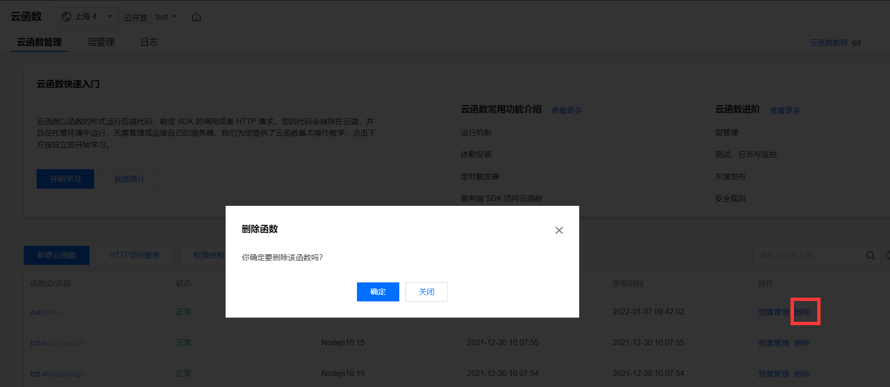Close the 删除函数 dialog with the X icon
Screen dimensions: 890x387
tap(559, 230)
